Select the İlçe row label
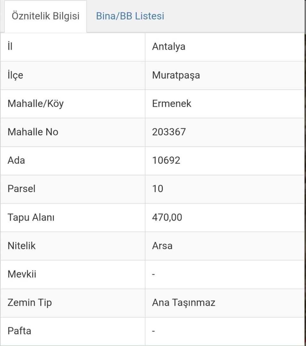 click(15, 75)
